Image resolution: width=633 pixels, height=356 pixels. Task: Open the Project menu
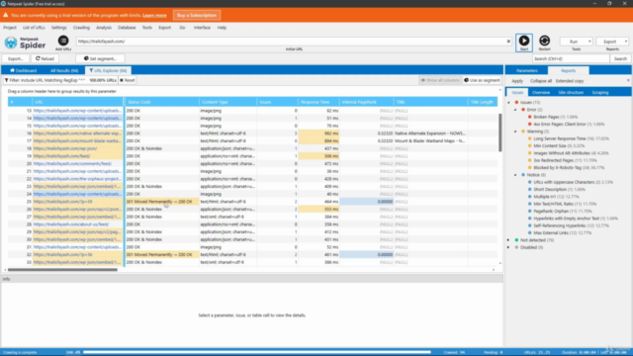point(10,28)
